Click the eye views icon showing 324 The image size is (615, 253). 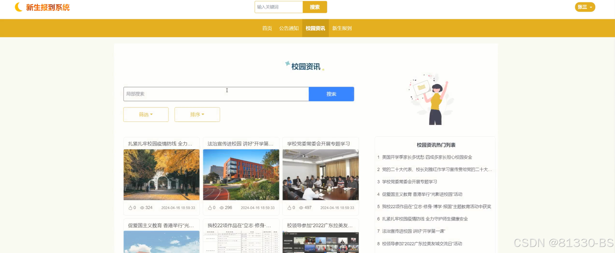tap(142, 208)
